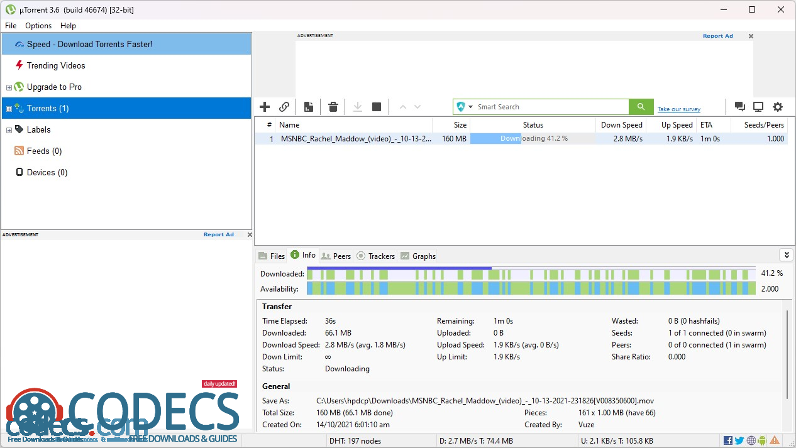The height and width of the screenshot is (448, 796).
Task: Select the MSNBC_Rachel_Maddow torrent row
Action: [x=521, y=139]
